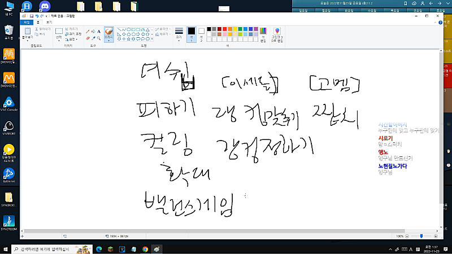Select the Pencil tool in Paint
This screenshot has width=452, height=254.
tap(88, 32)
